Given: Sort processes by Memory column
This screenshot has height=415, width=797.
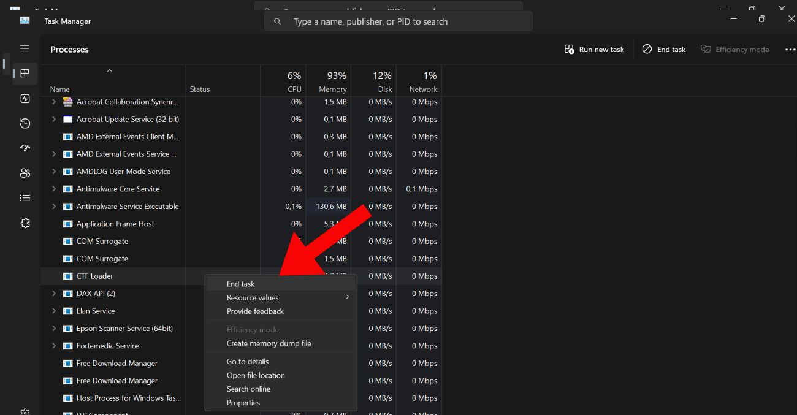Looking at the screenshot, I should pyautogui.click(x=332, y=82).
